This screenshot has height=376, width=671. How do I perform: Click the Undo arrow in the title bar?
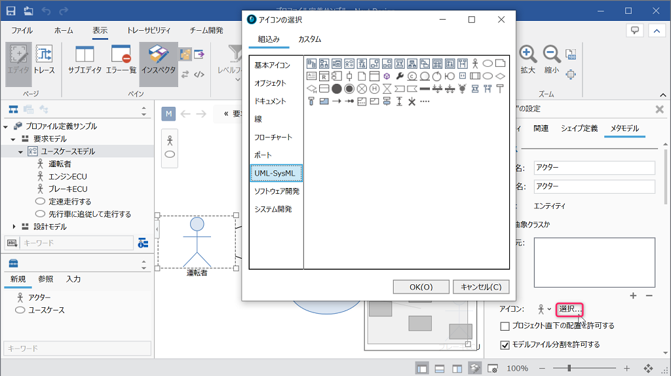47,10
